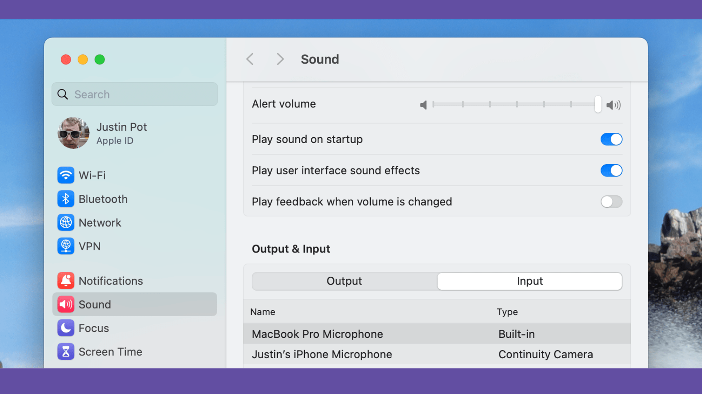
Task: Turn off user interface sound effects
Action: (611, 171)
